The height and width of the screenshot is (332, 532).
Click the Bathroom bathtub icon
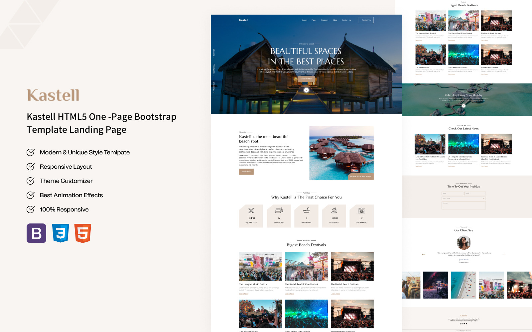(306, 210)
